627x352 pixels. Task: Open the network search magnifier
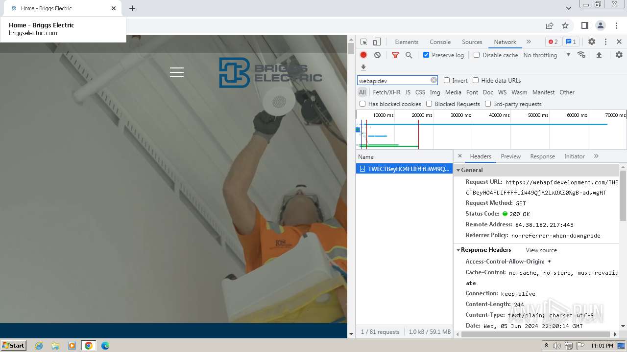point(409,55)
